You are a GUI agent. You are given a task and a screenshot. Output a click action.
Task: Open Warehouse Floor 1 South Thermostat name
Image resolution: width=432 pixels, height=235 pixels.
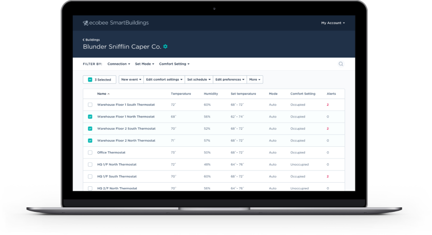(x=126, y=105)
